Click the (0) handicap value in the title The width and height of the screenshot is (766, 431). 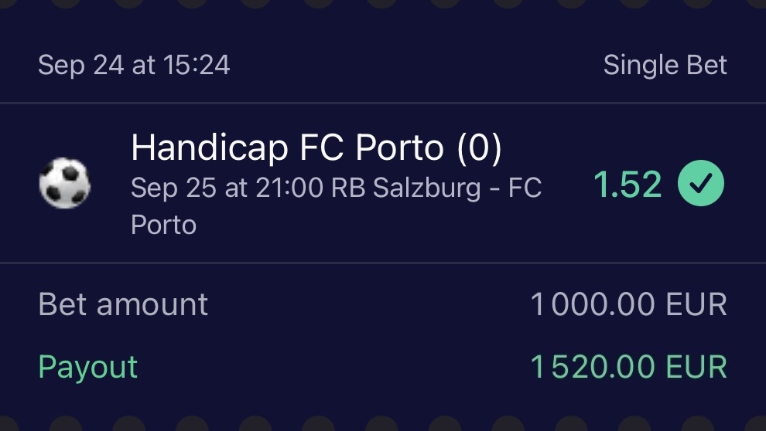click(x=479, y=148)
